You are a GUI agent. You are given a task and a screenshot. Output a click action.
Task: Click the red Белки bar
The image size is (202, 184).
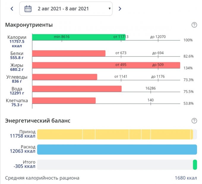tap(69, 53)
